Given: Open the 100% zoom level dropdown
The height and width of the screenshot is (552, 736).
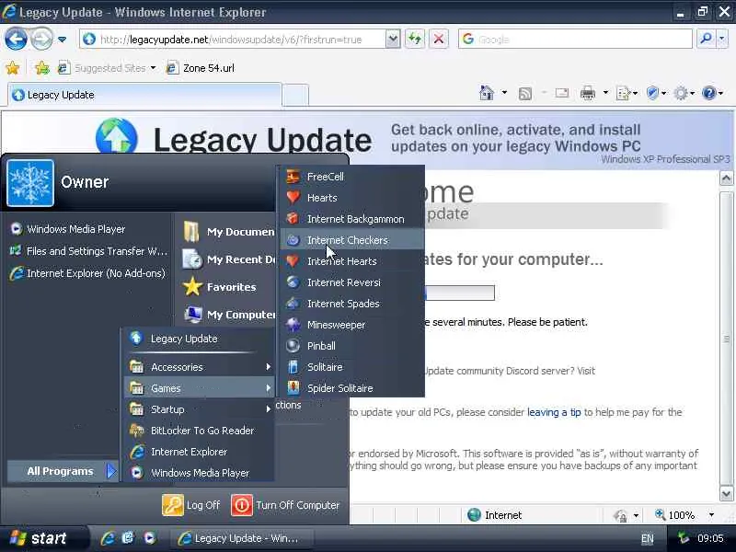Looking at the screenshot, I should (x=711, y=515).
